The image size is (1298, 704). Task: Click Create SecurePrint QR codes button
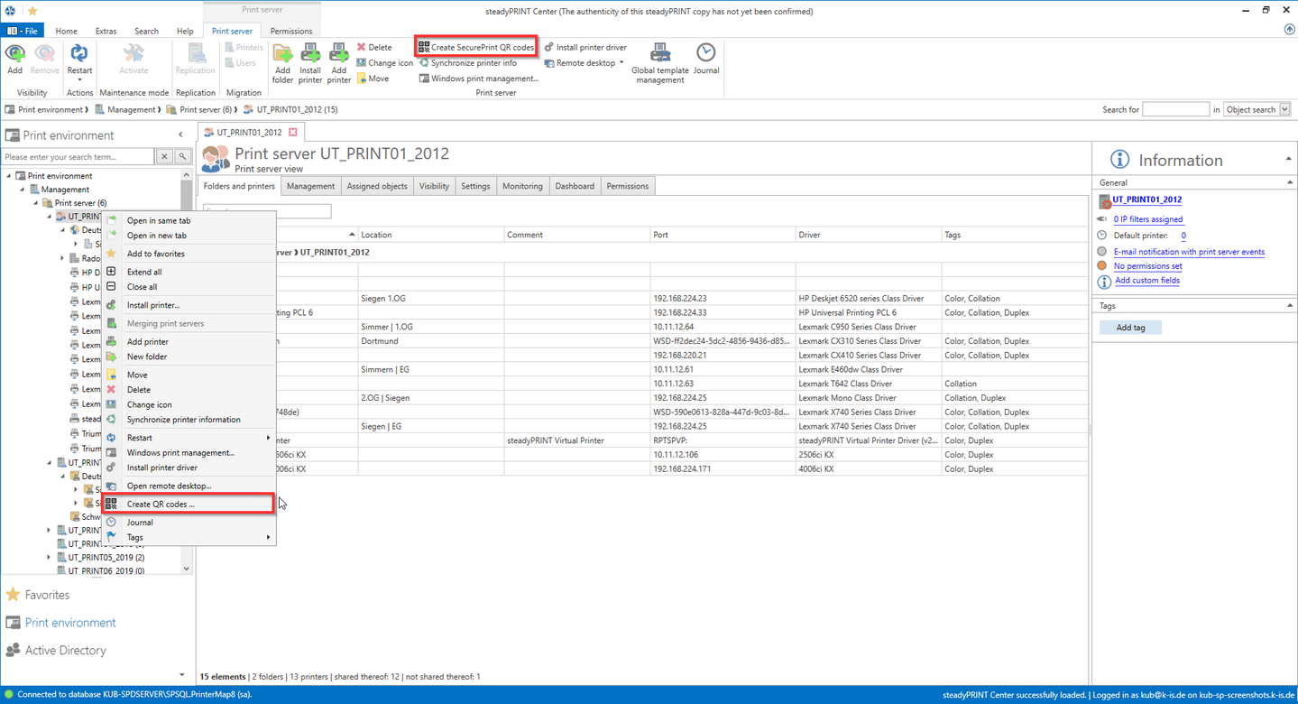(476, 47)
